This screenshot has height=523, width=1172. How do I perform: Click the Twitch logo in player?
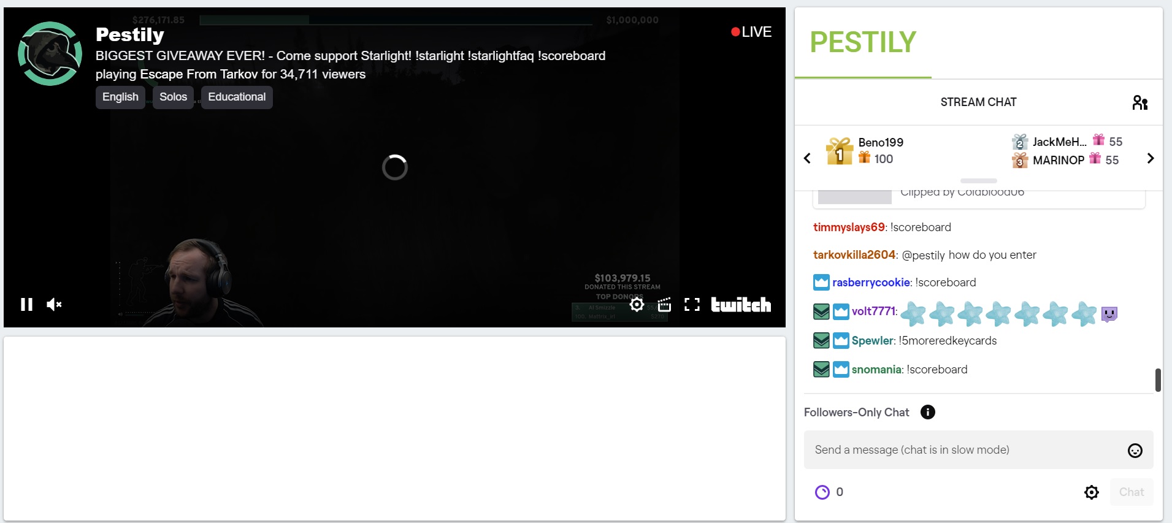click(x=741, y=305)
